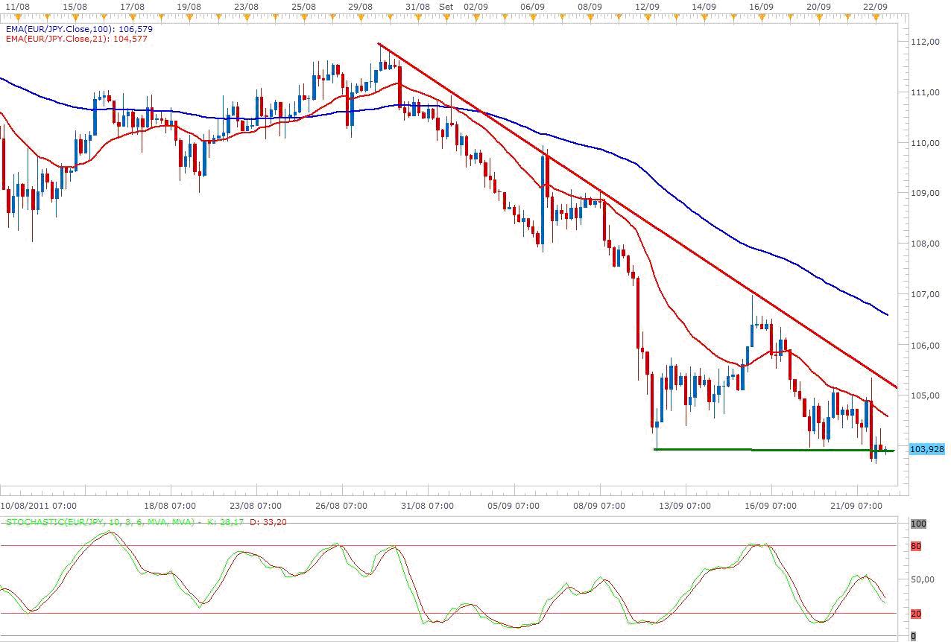
Task: Click the orange marker under the 29/08 date
Action: (x=360, y=16)
